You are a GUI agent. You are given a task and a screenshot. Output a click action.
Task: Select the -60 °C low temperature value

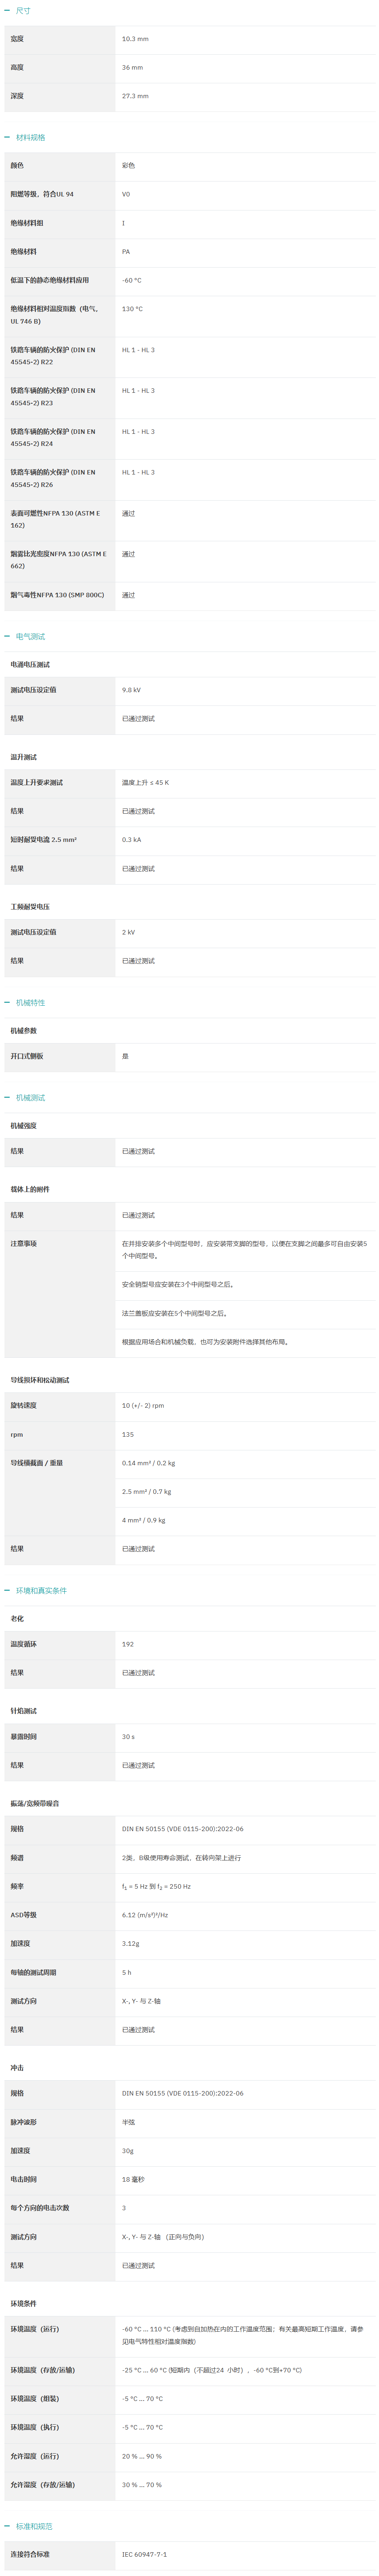coord(132,280)
